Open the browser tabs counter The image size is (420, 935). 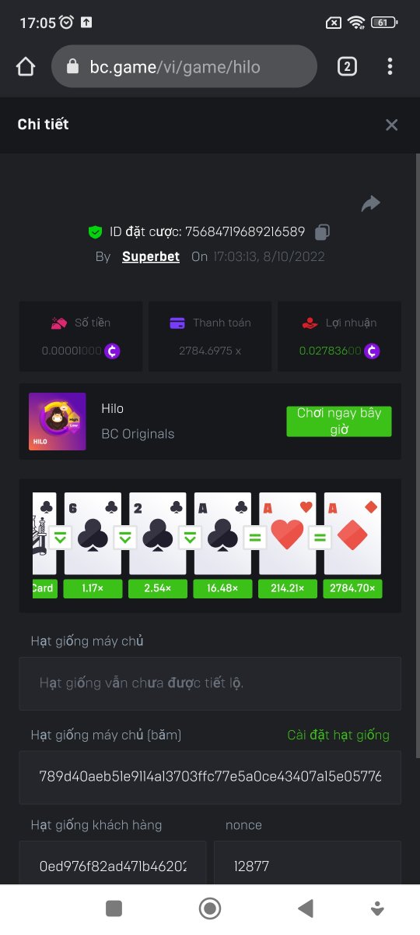(347, 67)
